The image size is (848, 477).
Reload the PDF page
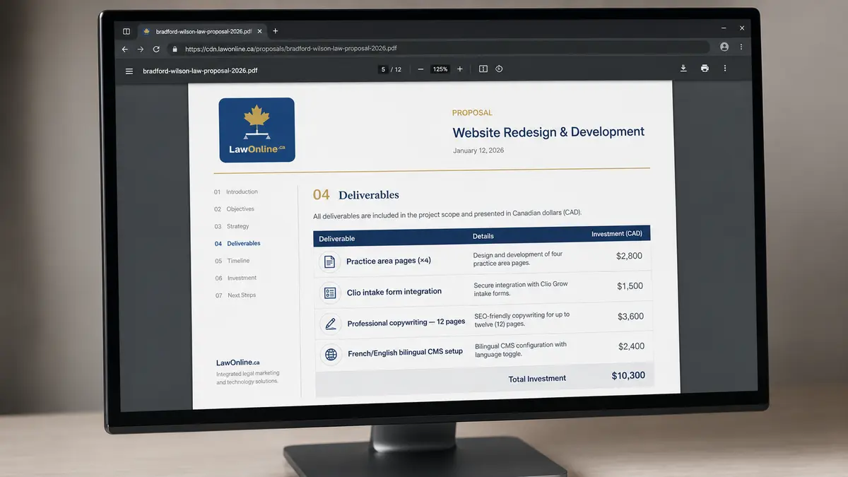pos(156,49)
